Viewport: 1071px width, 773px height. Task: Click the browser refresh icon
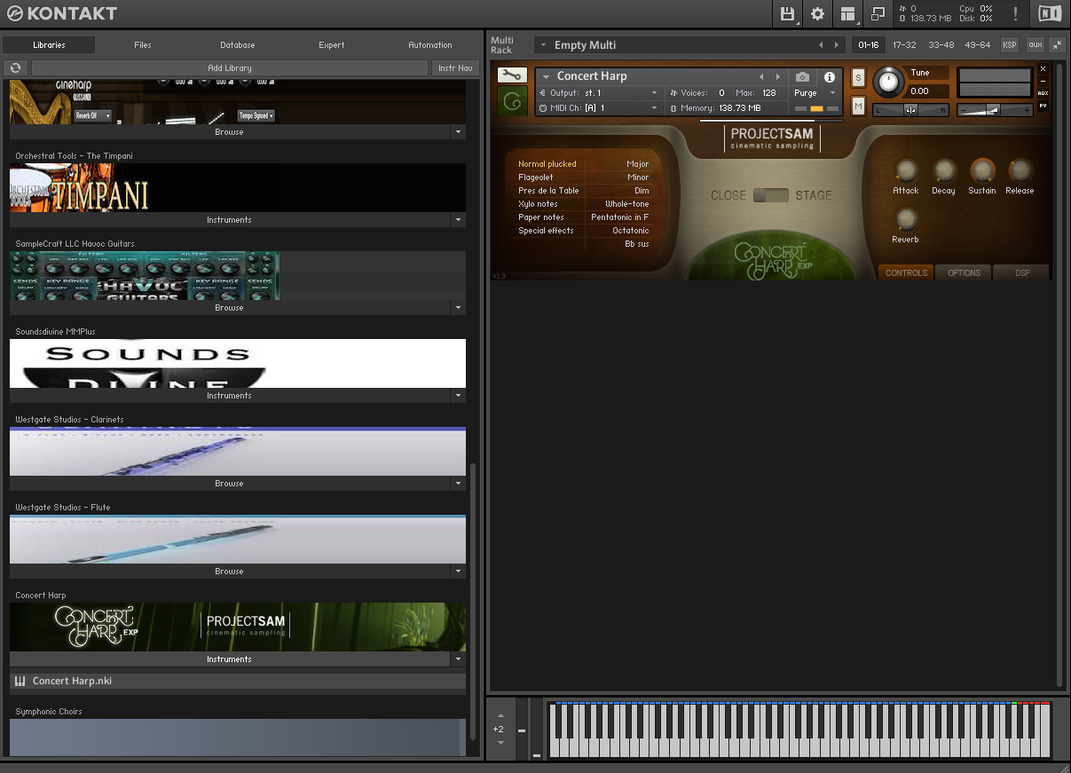15,68
